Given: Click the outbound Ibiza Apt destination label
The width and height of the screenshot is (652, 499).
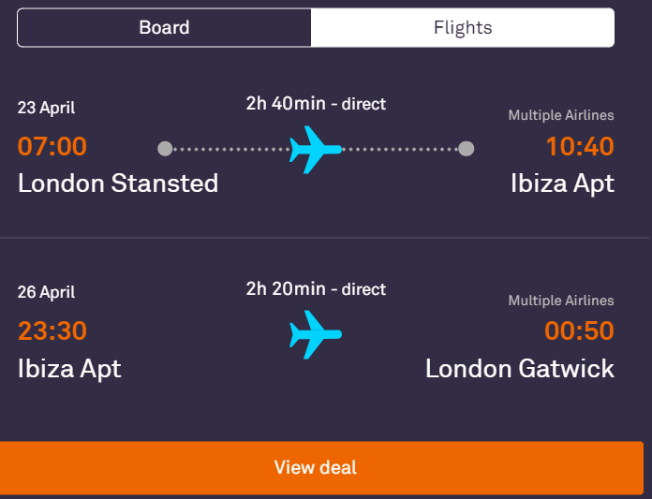Looking at the screenshot, I should point(563,184).
